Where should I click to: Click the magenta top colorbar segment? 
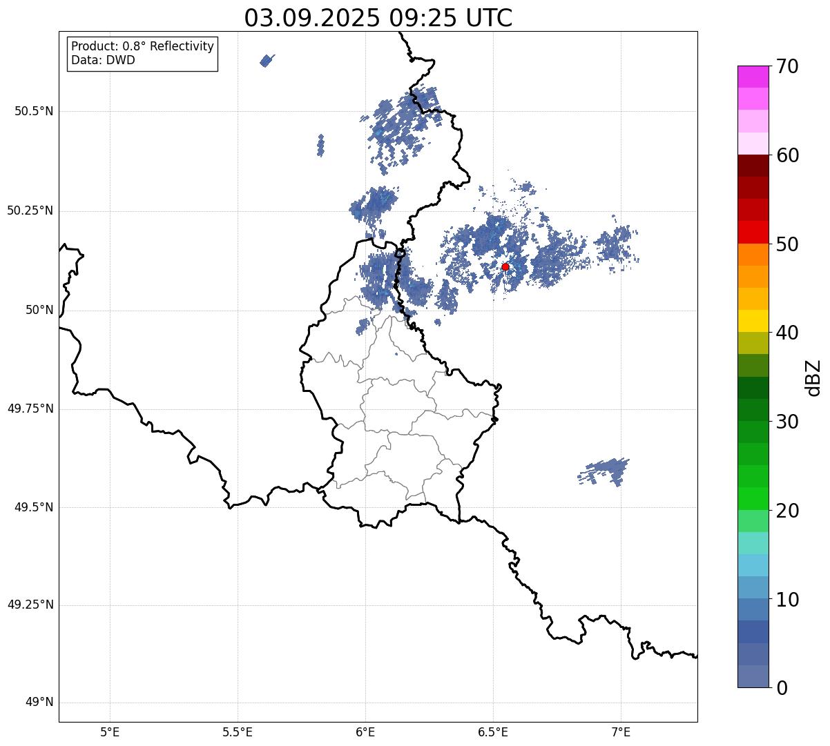(753, 77)
